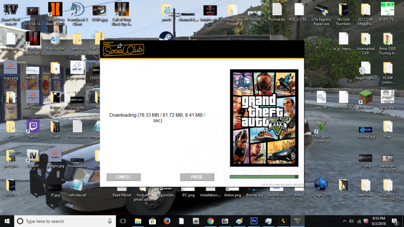
Task: Click the taskbar search box
Action: point(64,221)
